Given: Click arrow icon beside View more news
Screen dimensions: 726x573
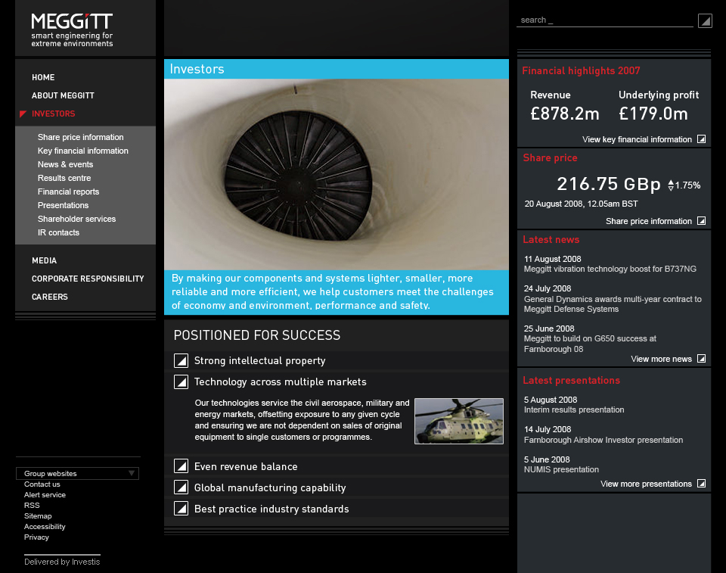Looking at the screenshot, I should (701, 359).
